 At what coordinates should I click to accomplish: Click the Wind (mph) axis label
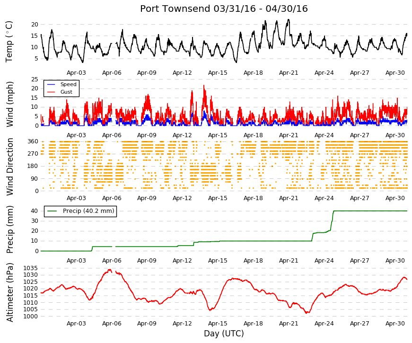pyautogui.click(x=9, y=104)
